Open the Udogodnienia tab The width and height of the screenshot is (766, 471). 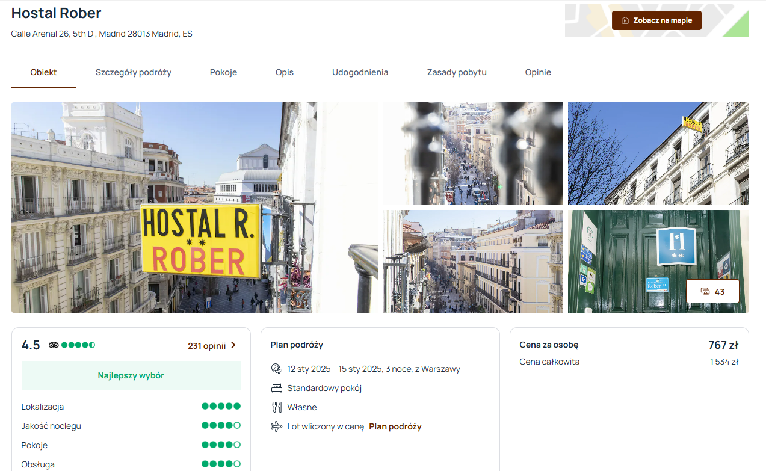click(x=360, y=72)
